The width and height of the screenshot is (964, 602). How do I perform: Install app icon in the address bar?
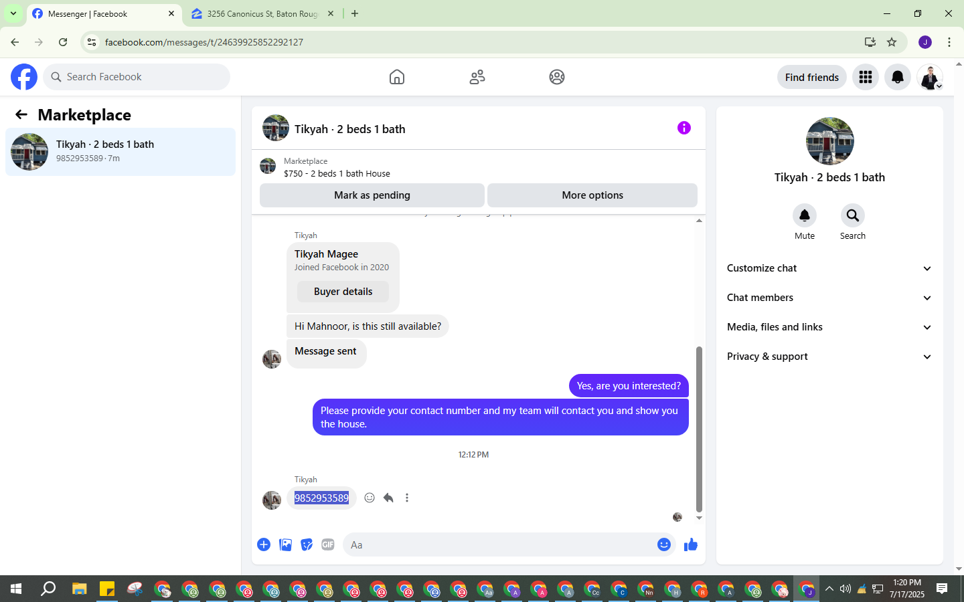click(870, 42)
